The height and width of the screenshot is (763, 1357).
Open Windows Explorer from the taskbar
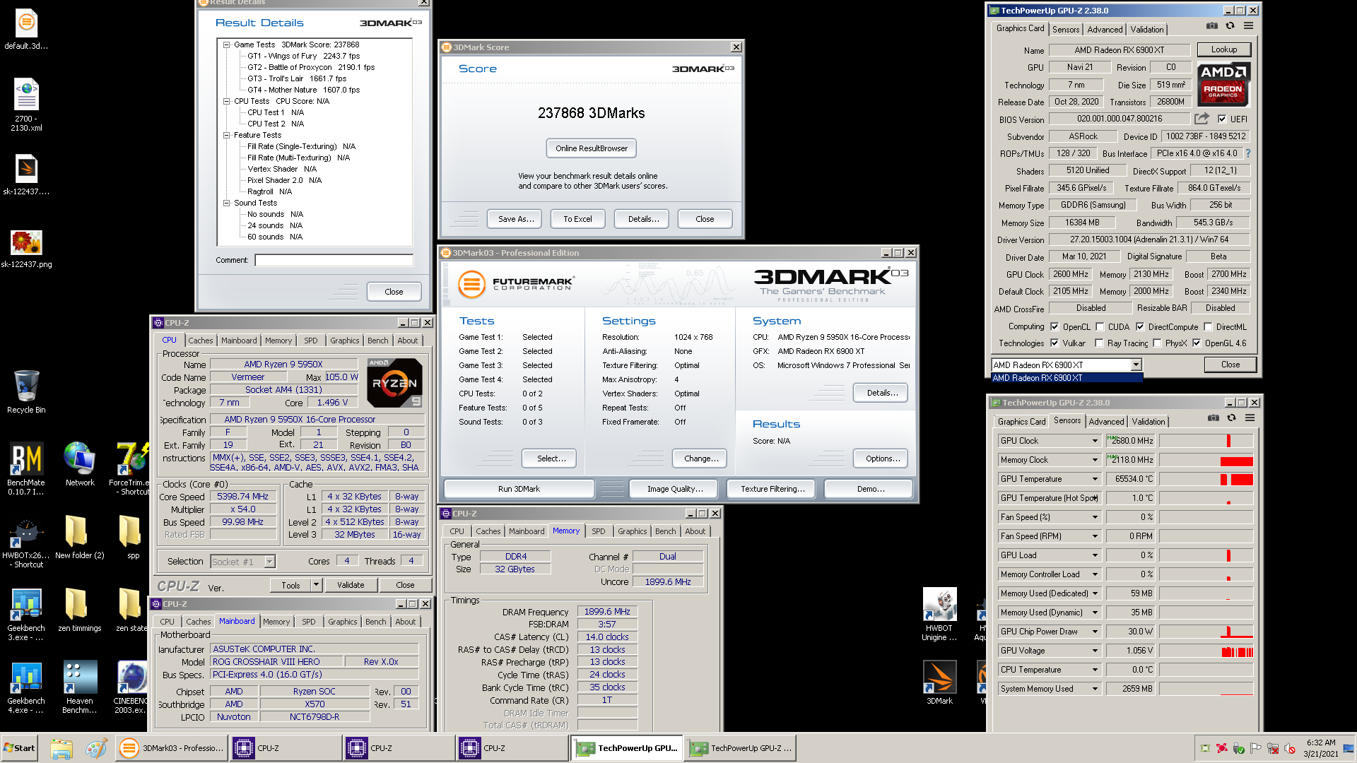coord(61,748)
